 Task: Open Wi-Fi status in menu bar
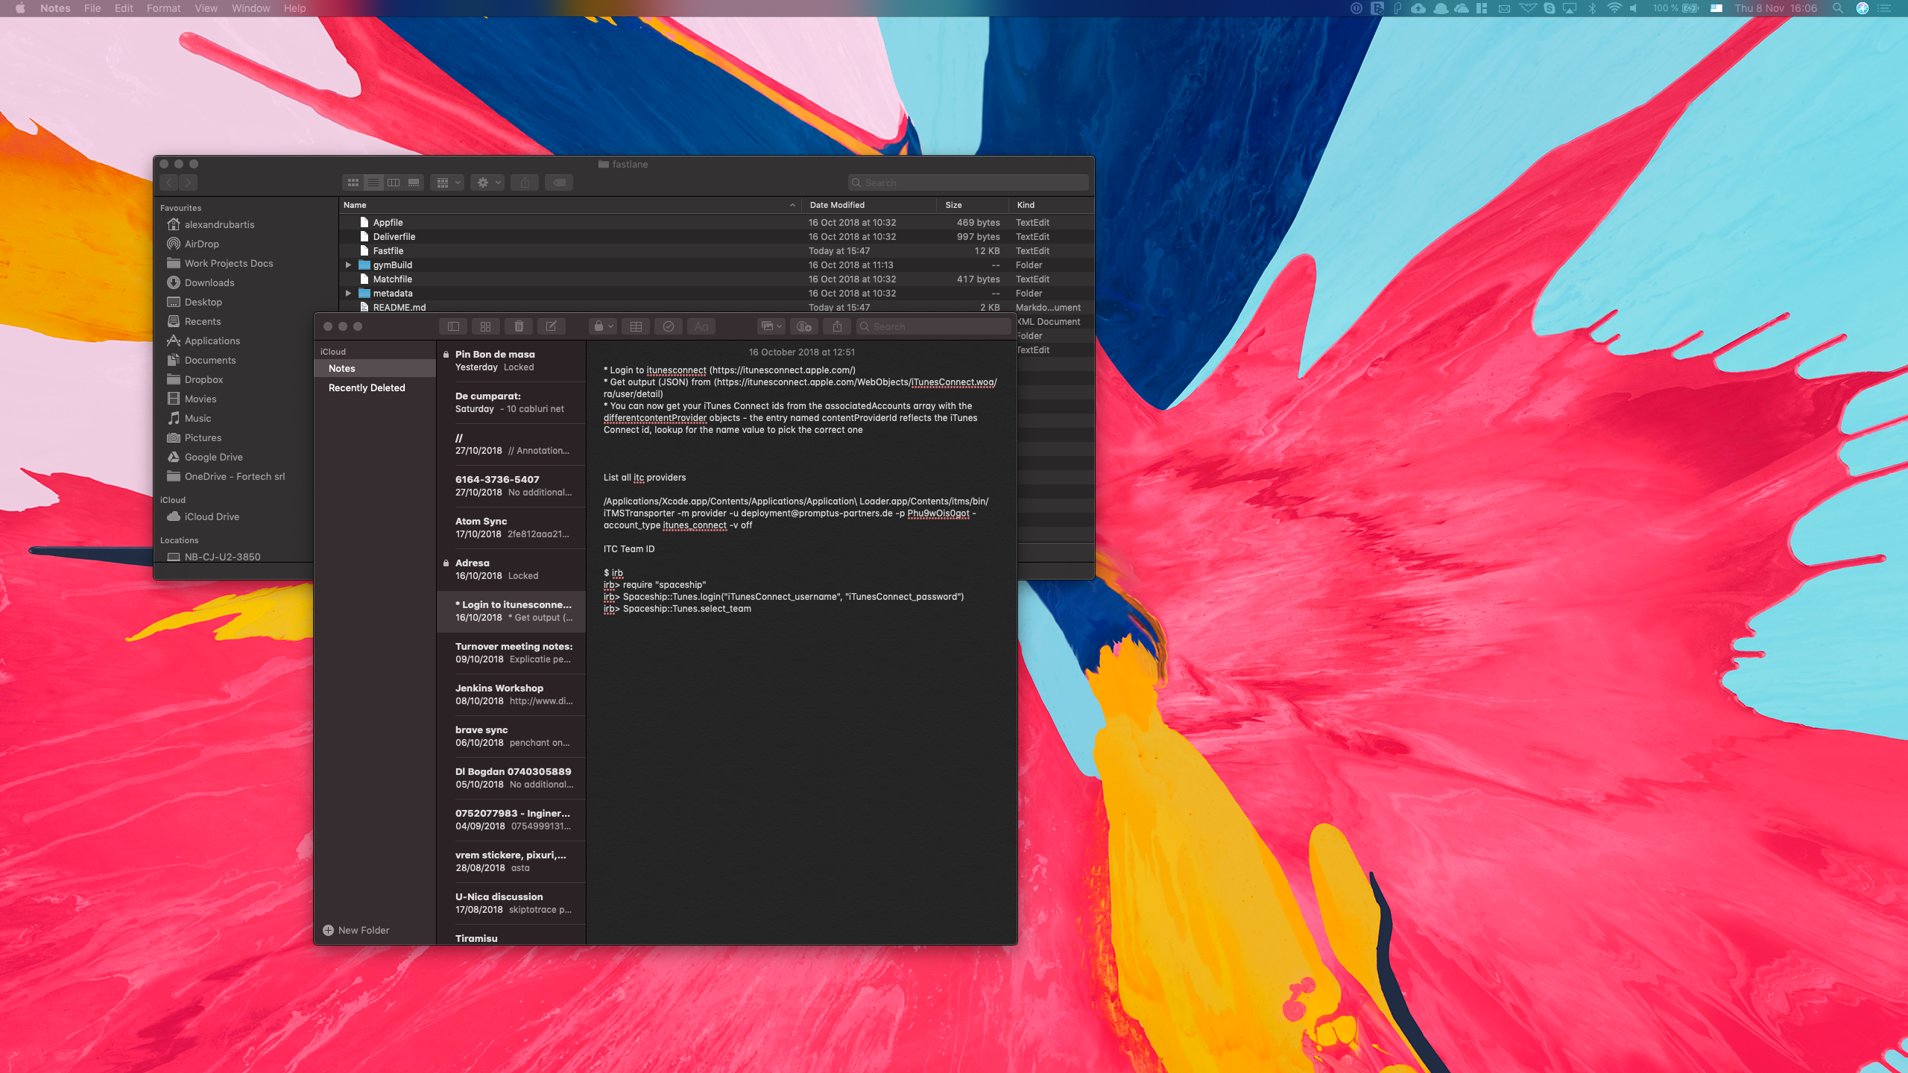pyautogui.click(x=1614, y=8)
